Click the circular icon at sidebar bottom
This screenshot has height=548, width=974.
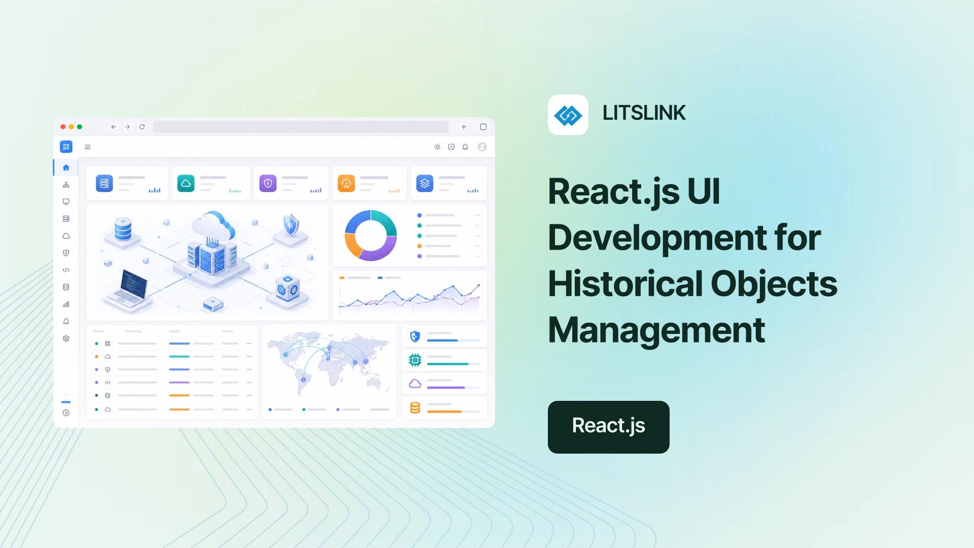[x=66, y=413]
